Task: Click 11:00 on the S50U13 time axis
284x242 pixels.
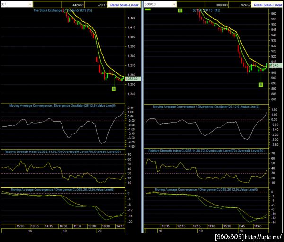Action: [x=212, y=226]
